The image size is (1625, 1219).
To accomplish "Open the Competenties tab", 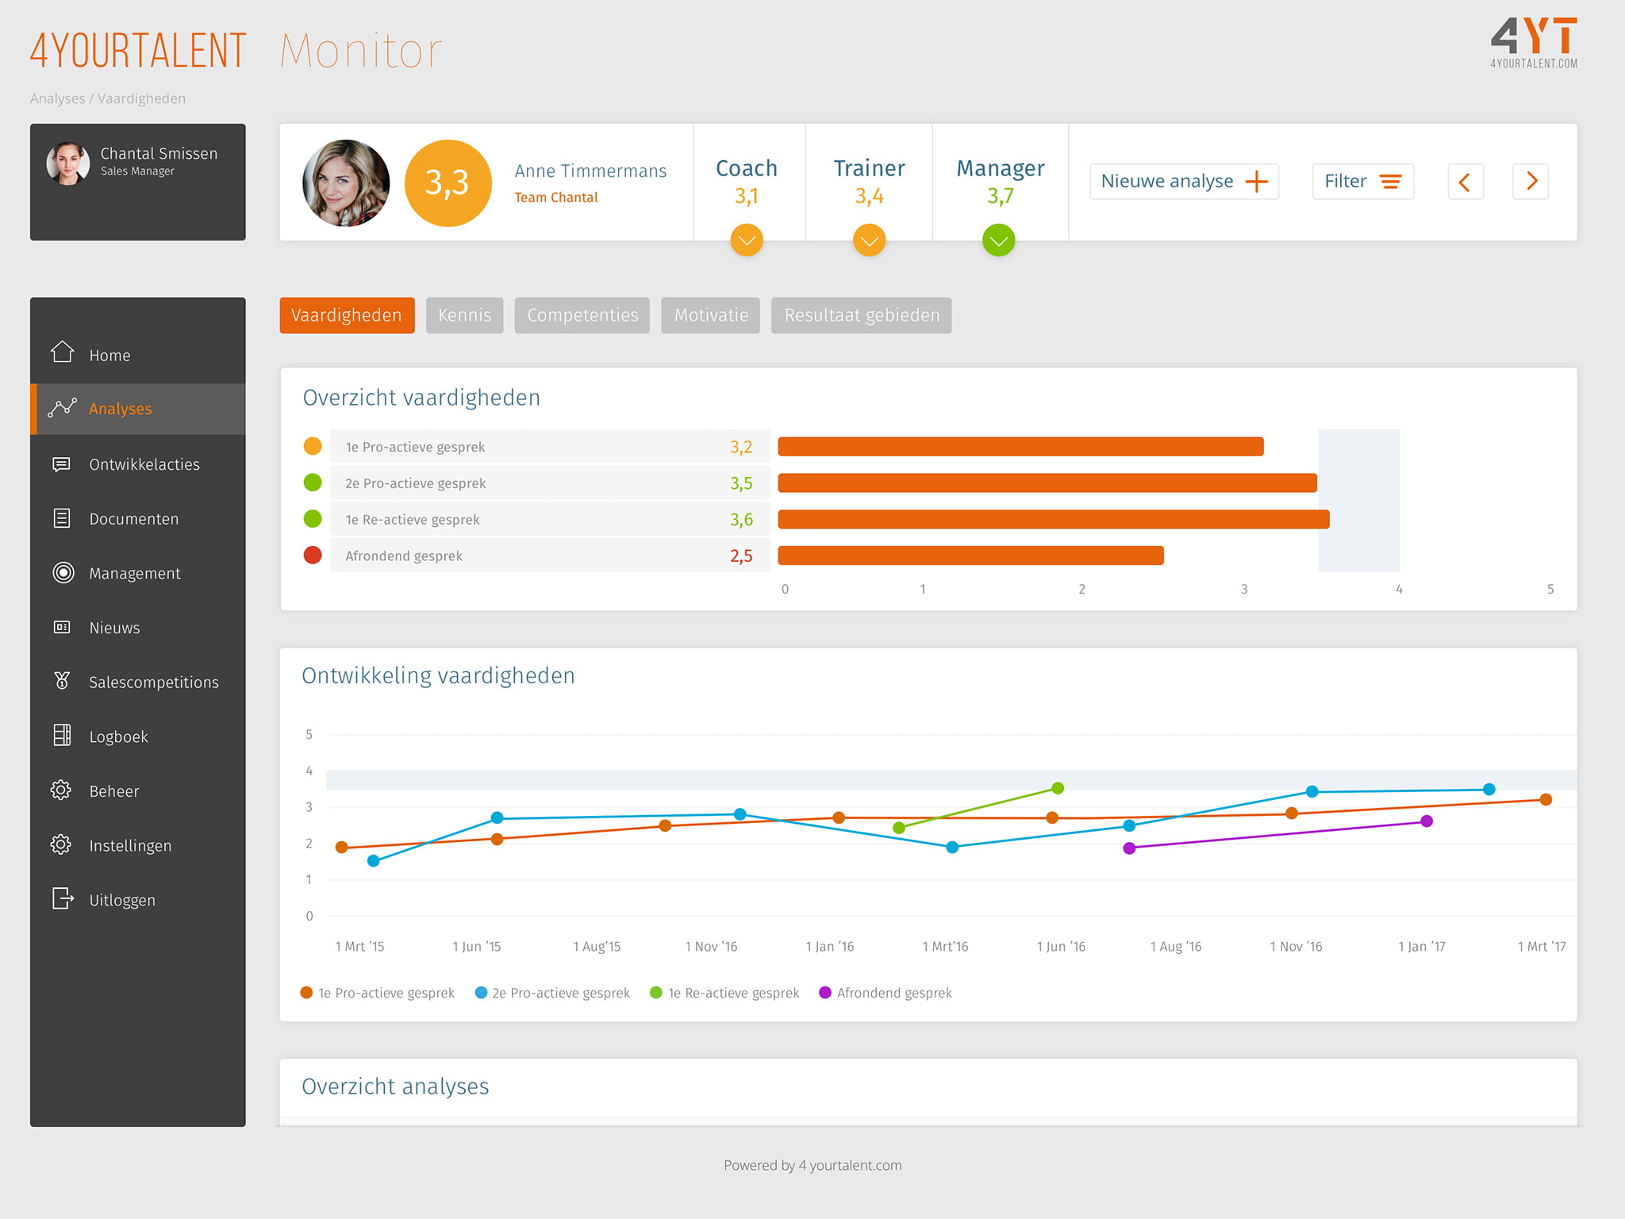I will tap(582, 316).
